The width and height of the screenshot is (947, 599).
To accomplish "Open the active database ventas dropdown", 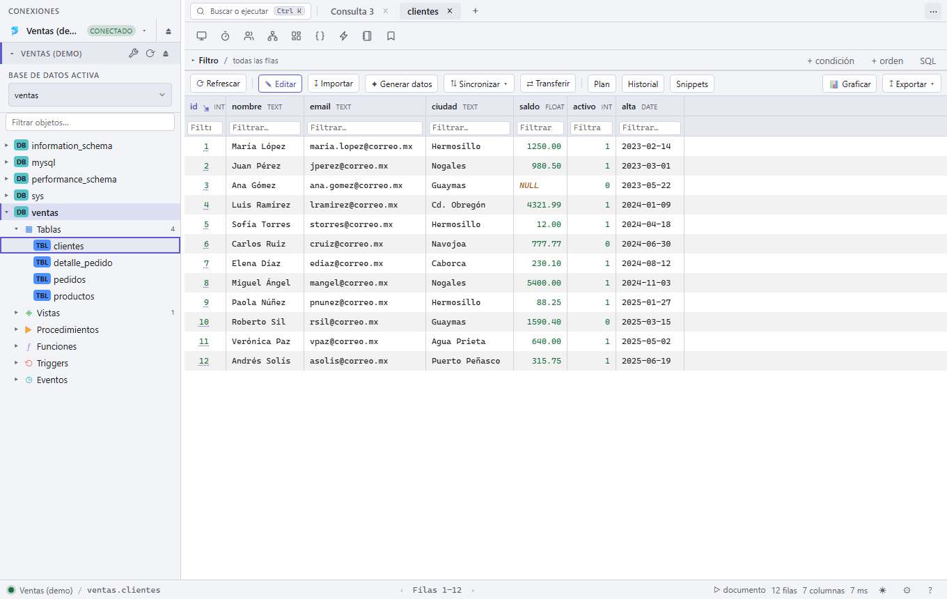I will (x=90, y=95).
